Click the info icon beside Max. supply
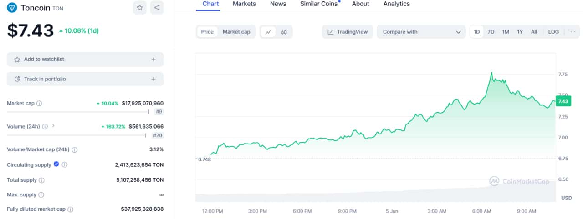 pyautogui.click(x=41, y=195)
